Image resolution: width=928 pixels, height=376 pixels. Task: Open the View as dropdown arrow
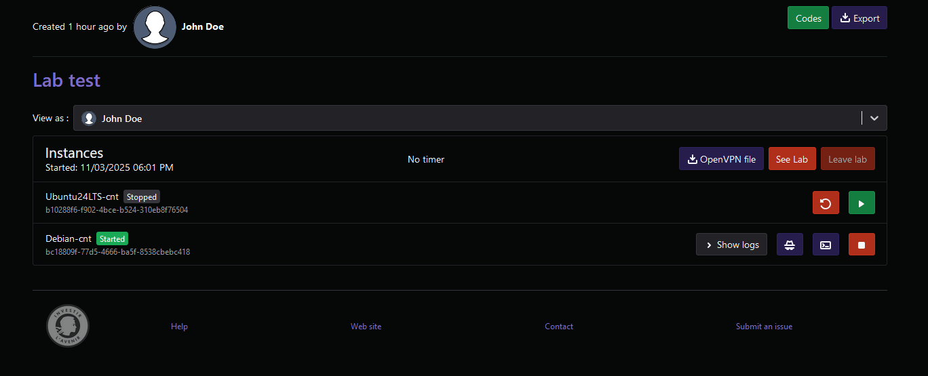874,118
